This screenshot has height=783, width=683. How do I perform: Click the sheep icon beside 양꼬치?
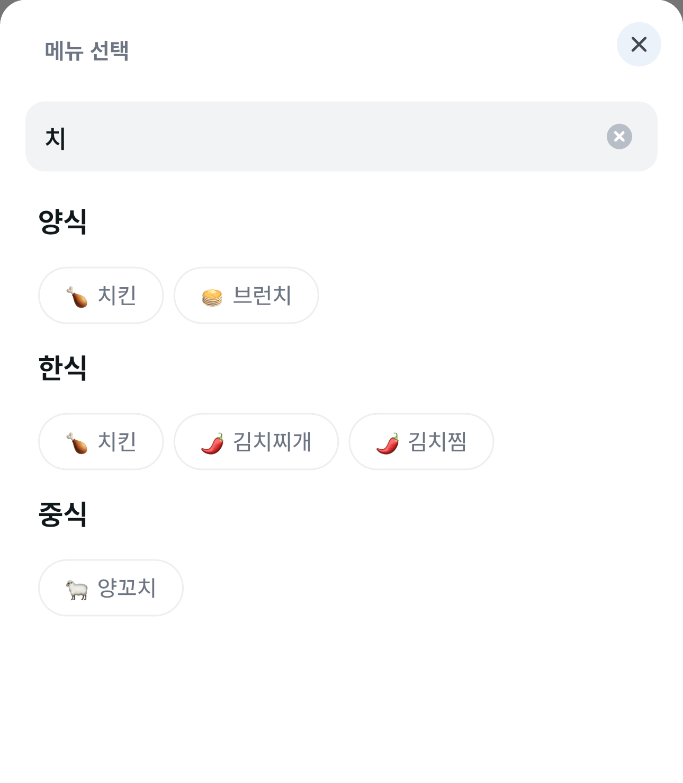77,589
